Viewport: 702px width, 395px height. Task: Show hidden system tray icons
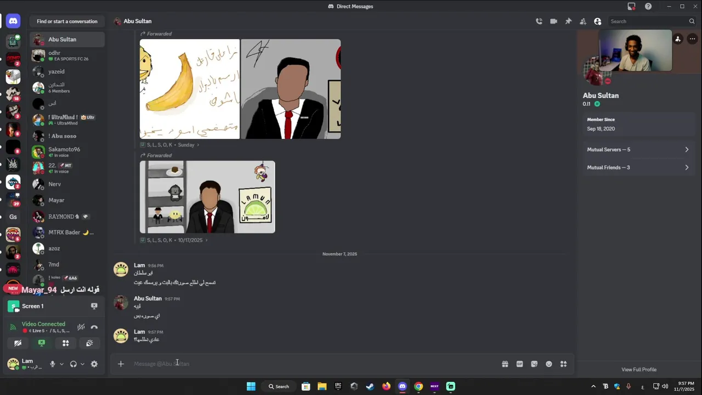[593, 386]
